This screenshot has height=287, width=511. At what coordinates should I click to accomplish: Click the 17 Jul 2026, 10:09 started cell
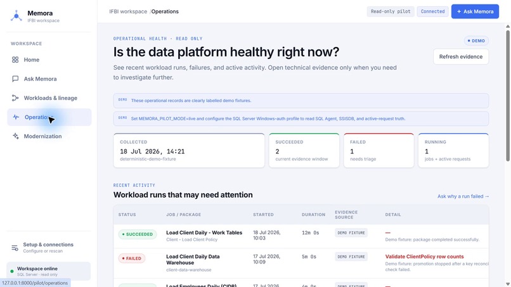(x=266, y=259)
